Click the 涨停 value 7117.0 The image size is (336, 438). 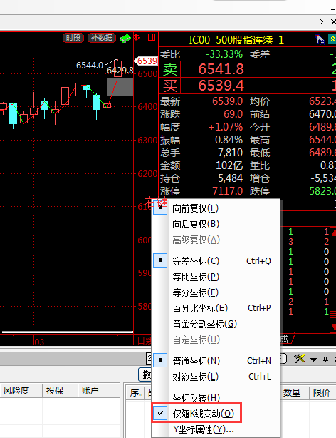click(x=228, y=191)
